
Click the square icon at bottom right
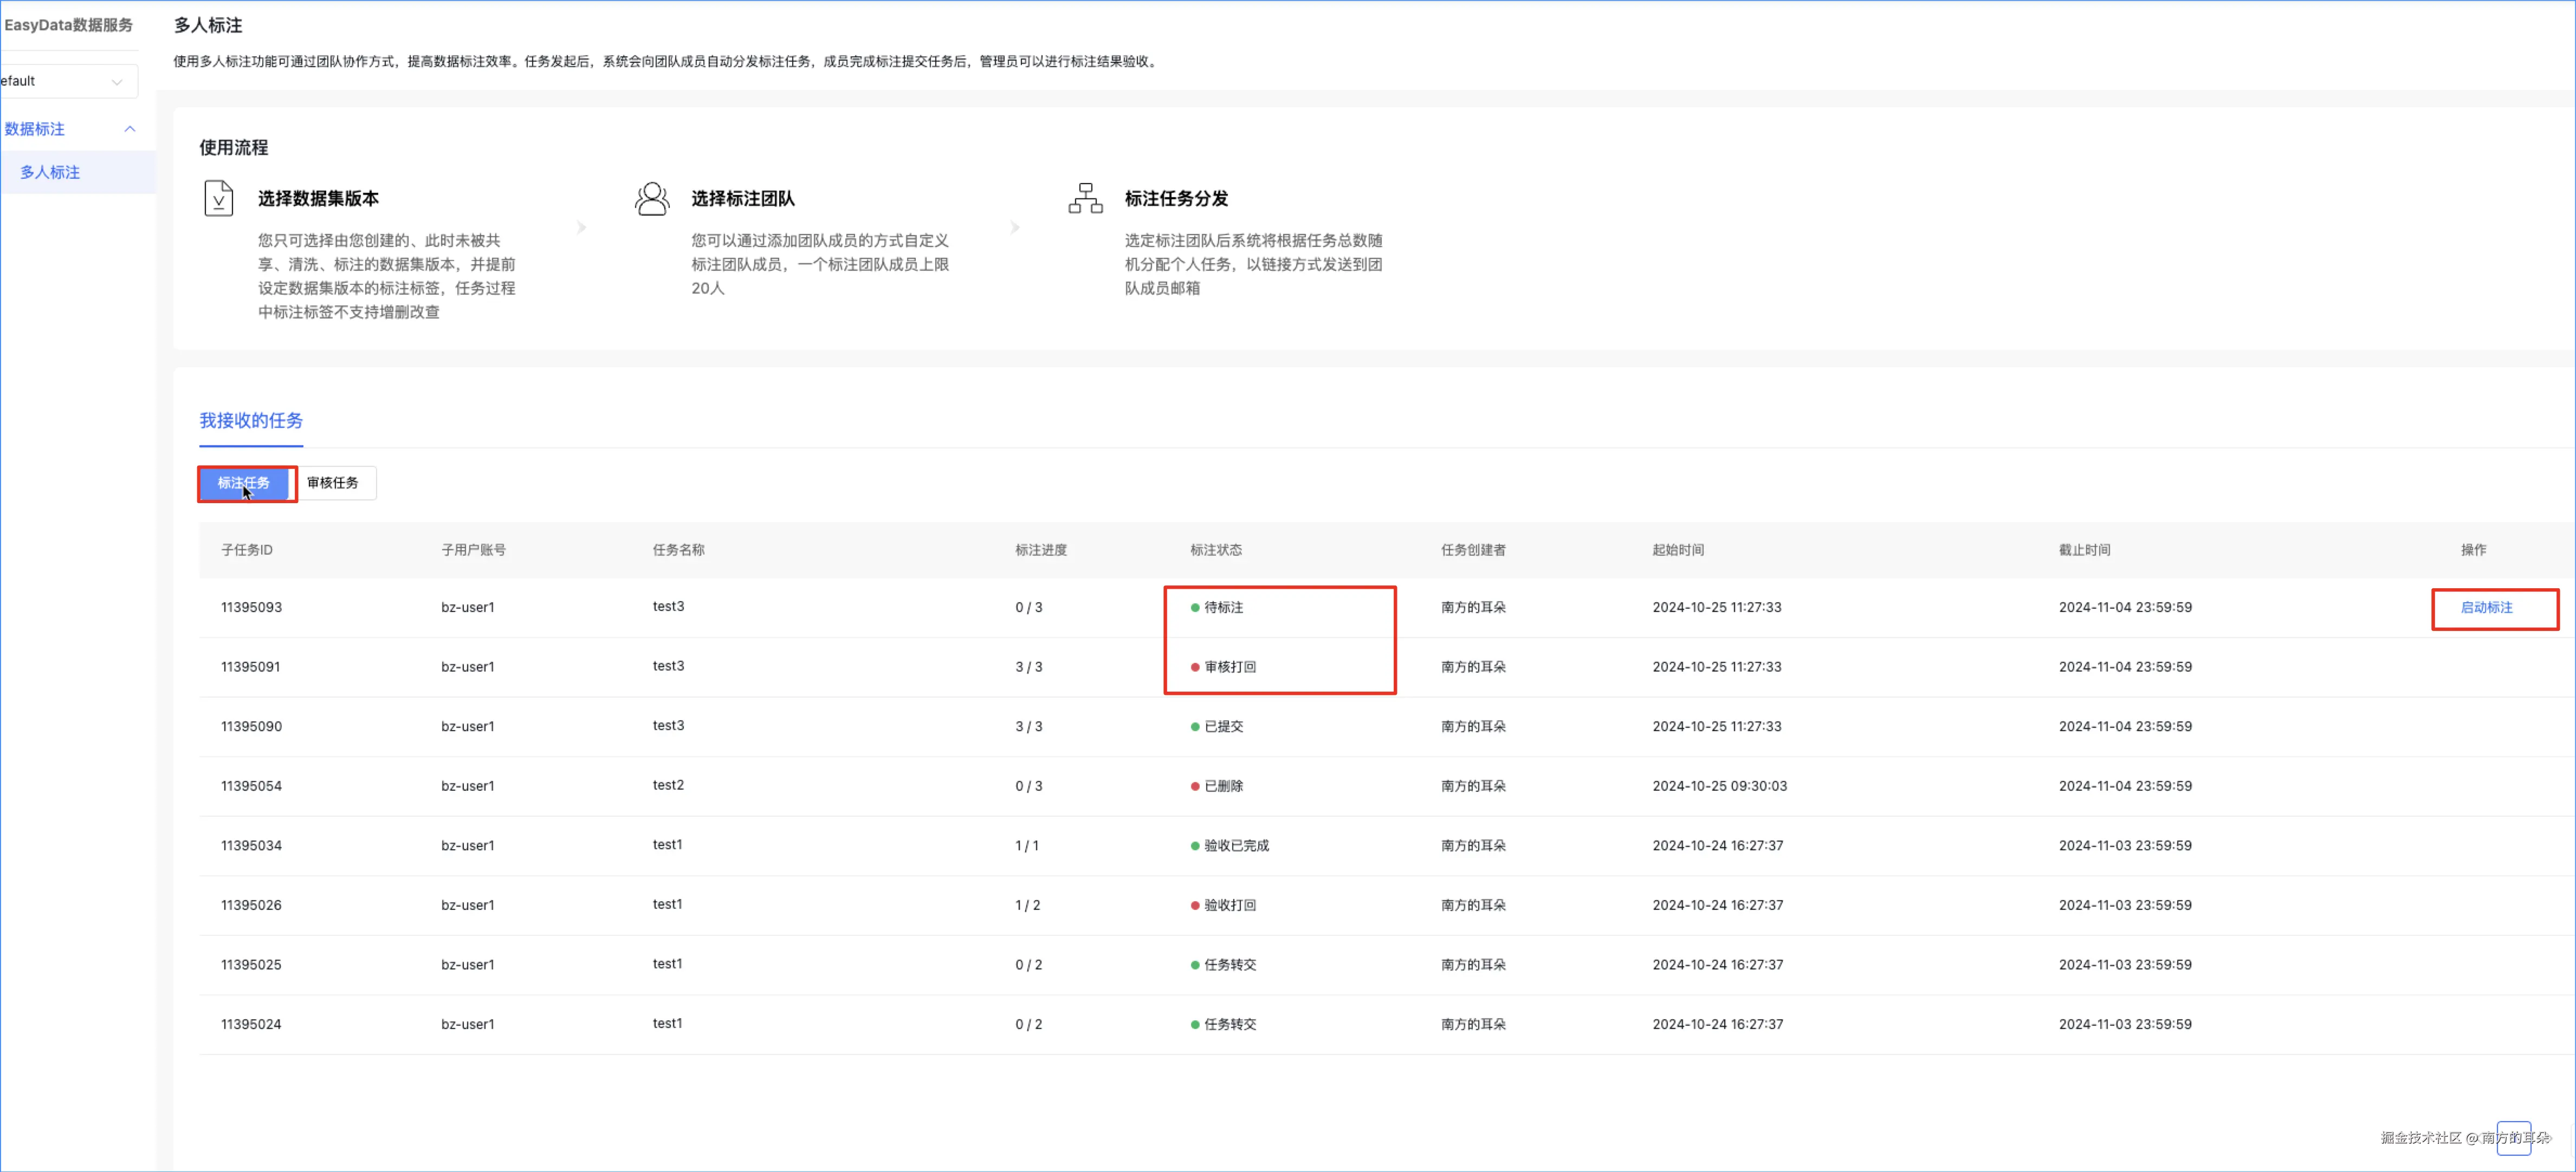pyautogui.click(x=2513, y=1138)
